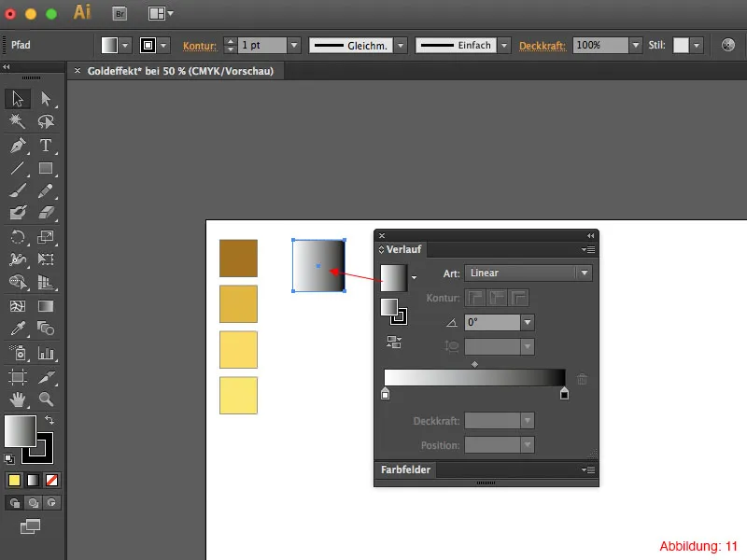The width and height of the screenshot is (747, 560).
Task: Click the reverse gradient icon
Action: (394, 342)
